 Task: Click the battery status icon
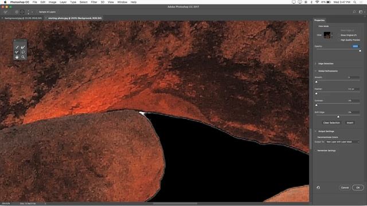329,2
